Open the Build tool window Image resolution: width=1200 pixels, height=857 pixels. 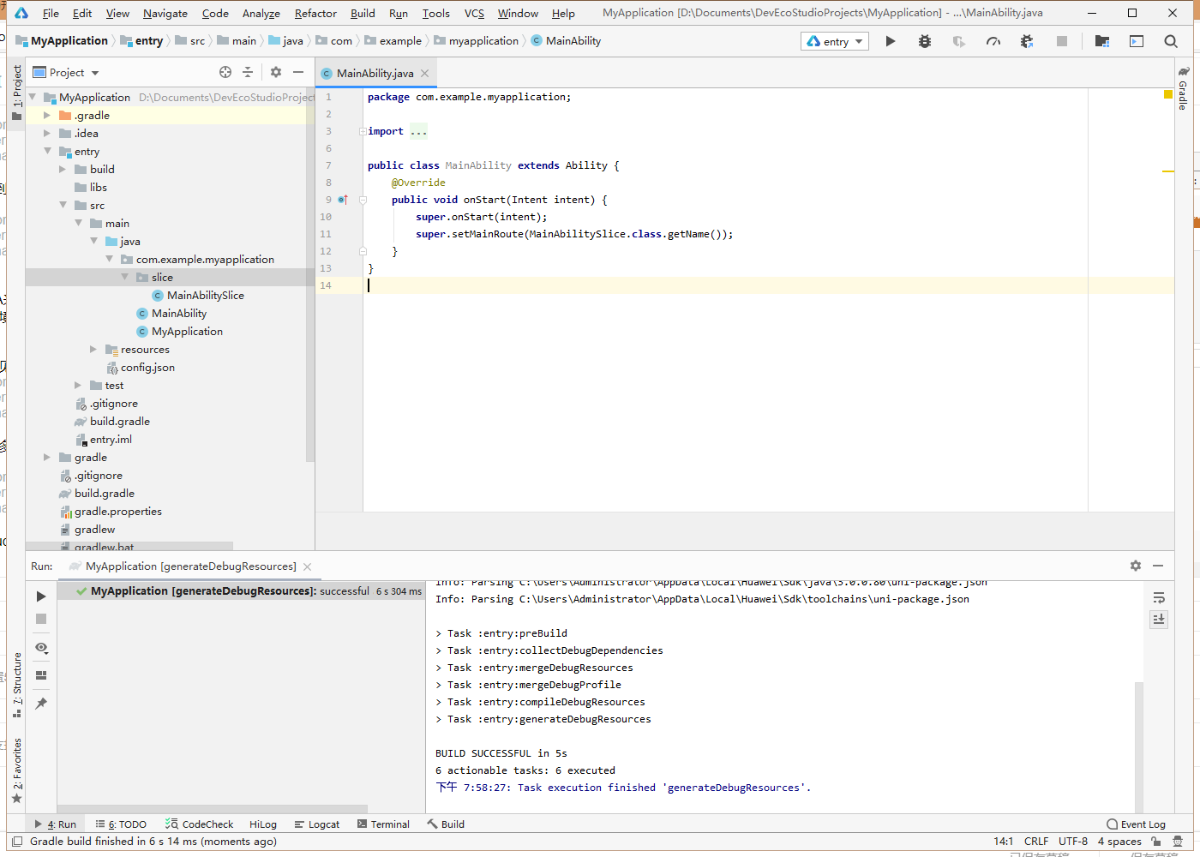pos(447,824)
